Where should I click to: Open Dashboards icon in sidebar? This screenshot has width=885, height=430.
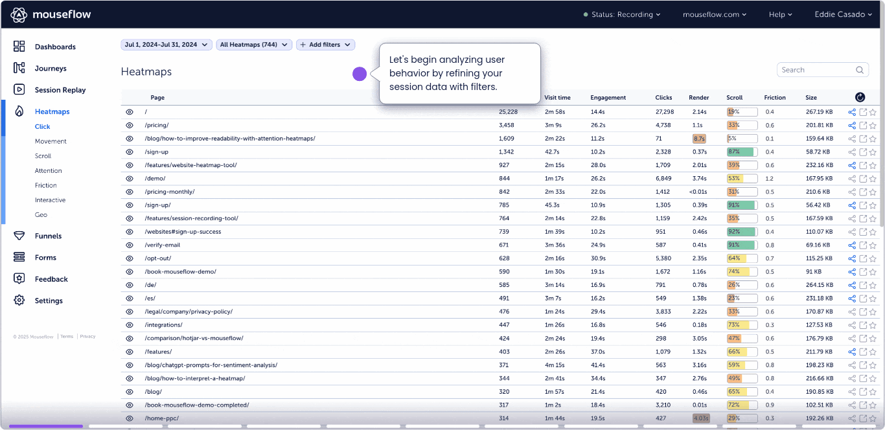pyautogui.click(x=19, y=47)
